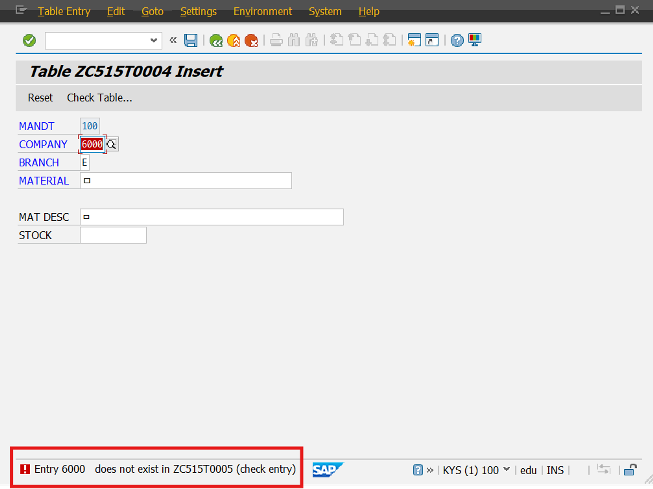Viewport: 653px width, 489px height.
Task: Open the Help question mark icon
Action: click(x=457, y=41)
